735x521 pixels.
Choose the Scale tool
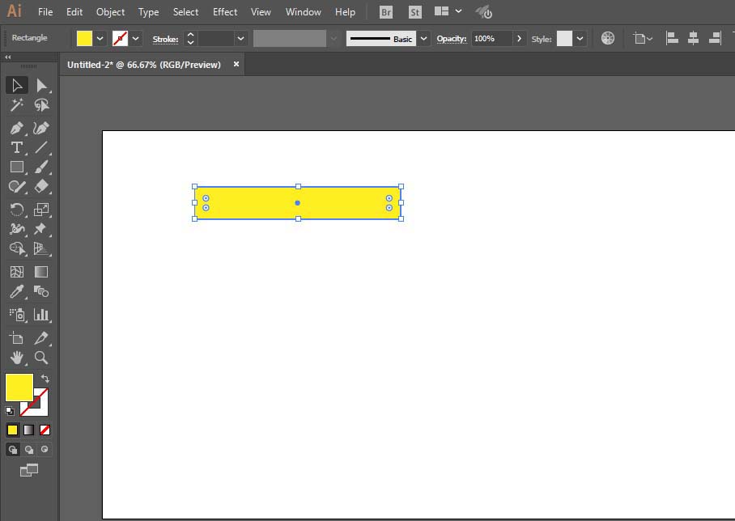[x=41, y=209]
